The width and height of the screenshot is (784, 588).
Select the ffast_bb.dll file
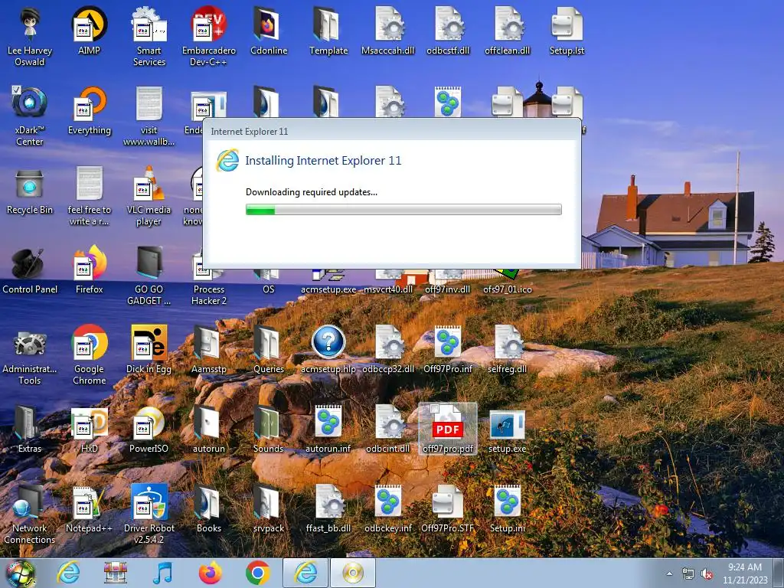(328, 509)
